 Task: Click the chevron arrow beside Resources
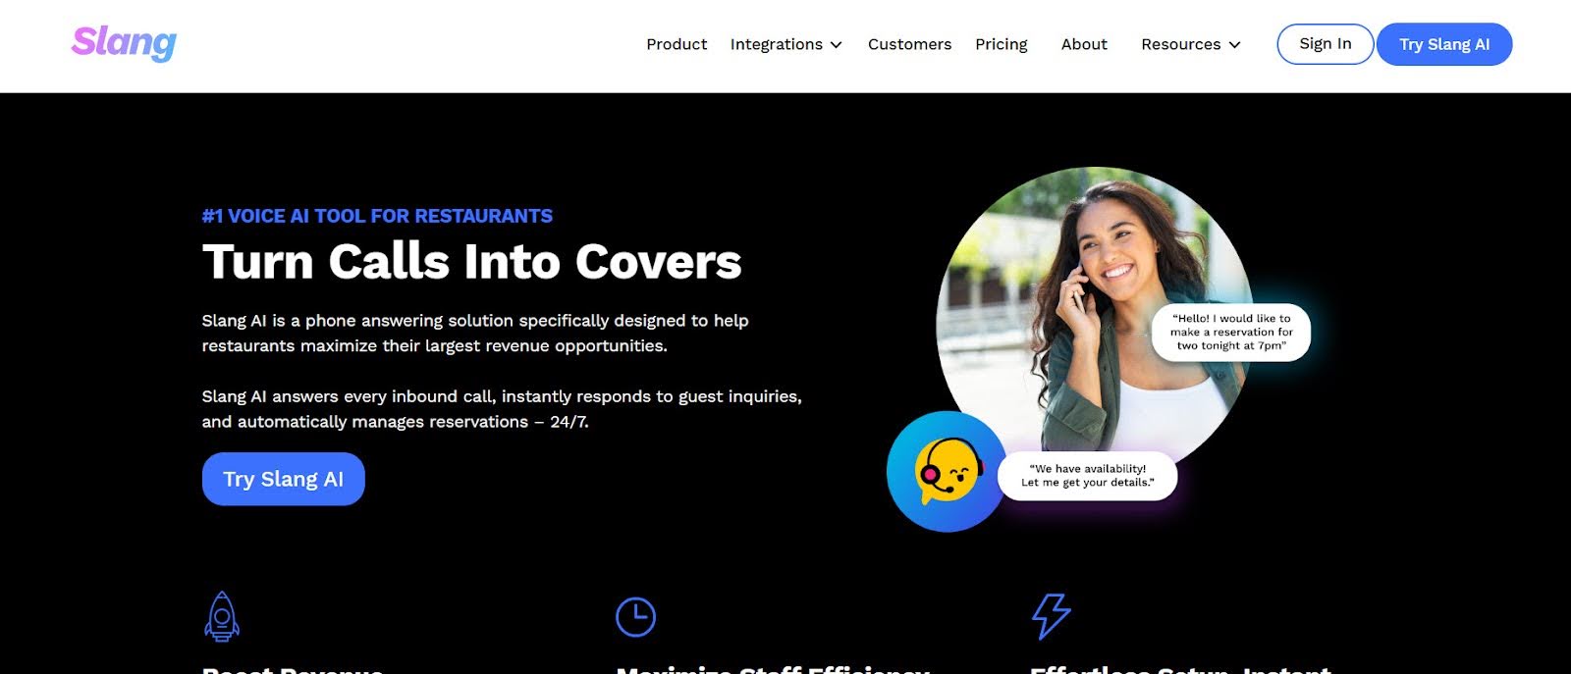click(x=1234, y=45)
